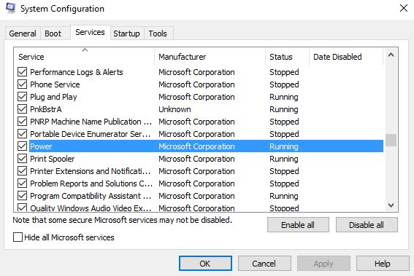Select the Performance Logs & Alerts row
The image size is (414, 276).
200,72
